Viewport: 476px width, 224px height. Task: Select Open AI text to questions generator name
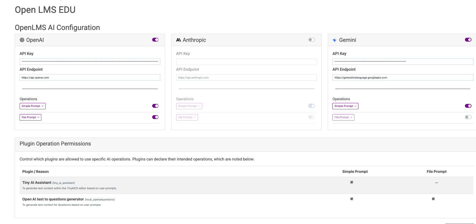coord(53,199)
